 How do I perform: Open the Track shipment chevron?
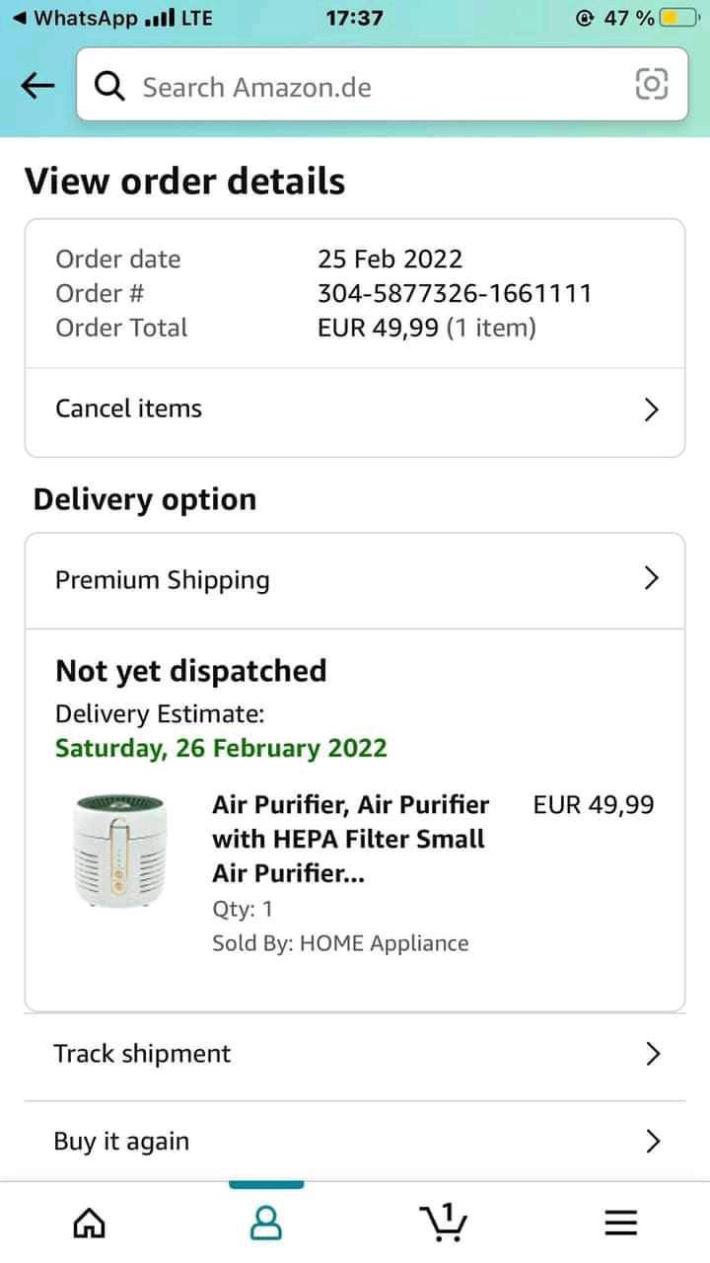651,1054
